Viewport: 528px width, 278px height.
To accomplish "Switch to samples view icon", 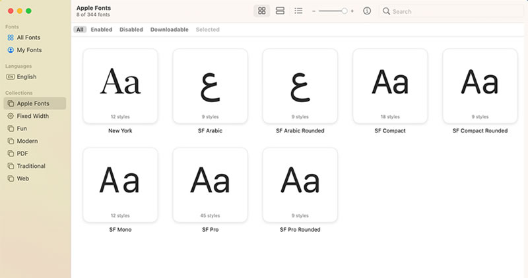I will pos(280,11).
